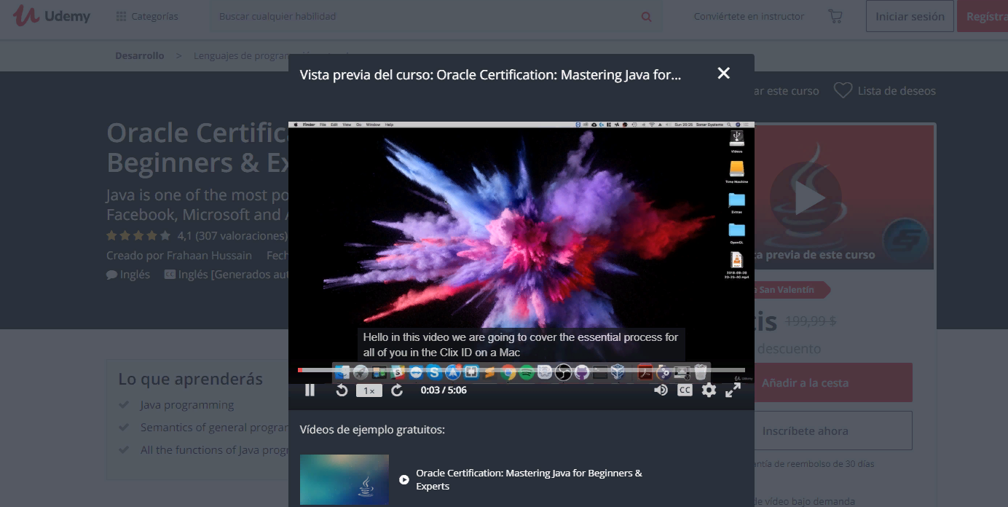The height and width of the screenshot is (507, 1008).
Task: Click the View menu in the video's Mac menu bar
Action: click(x=347, y=125)
